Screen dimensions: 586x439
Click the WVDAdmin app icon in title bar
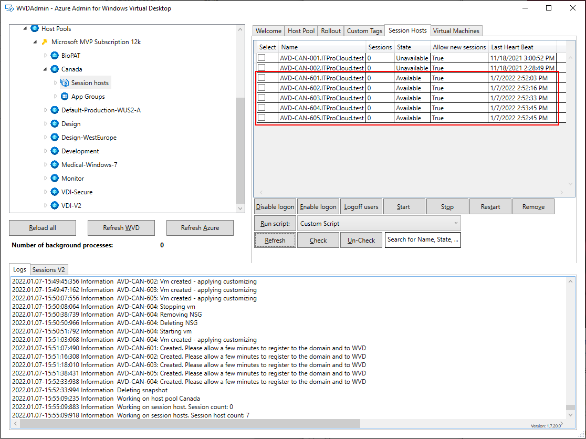click(9, 8)
